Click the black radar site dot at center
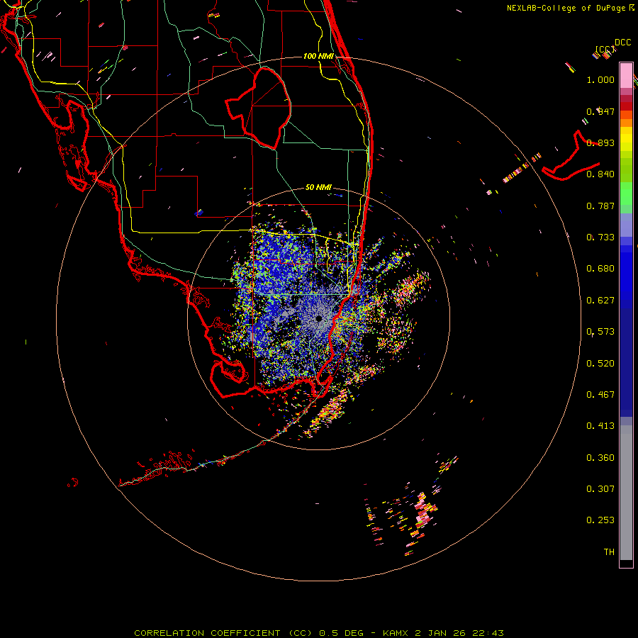Screen dimensions: 638x638 pos(319,318)
